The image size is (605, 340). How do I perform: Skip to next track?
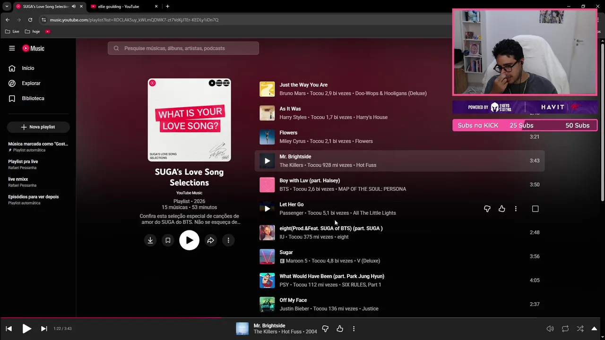44,329
